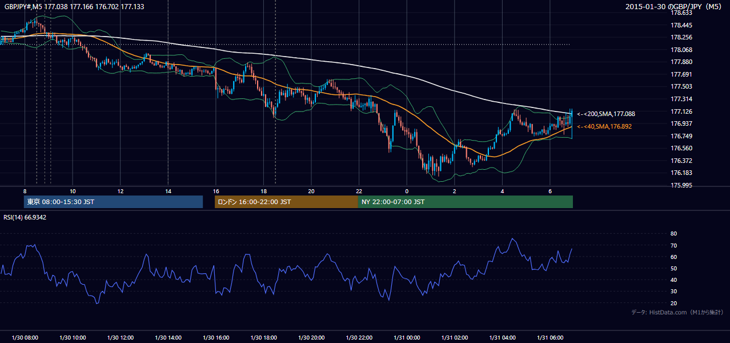The height and width of the screenshot is (343, 730).
Task: Click hour tick 6 under price chart
Action: point(549,191)
